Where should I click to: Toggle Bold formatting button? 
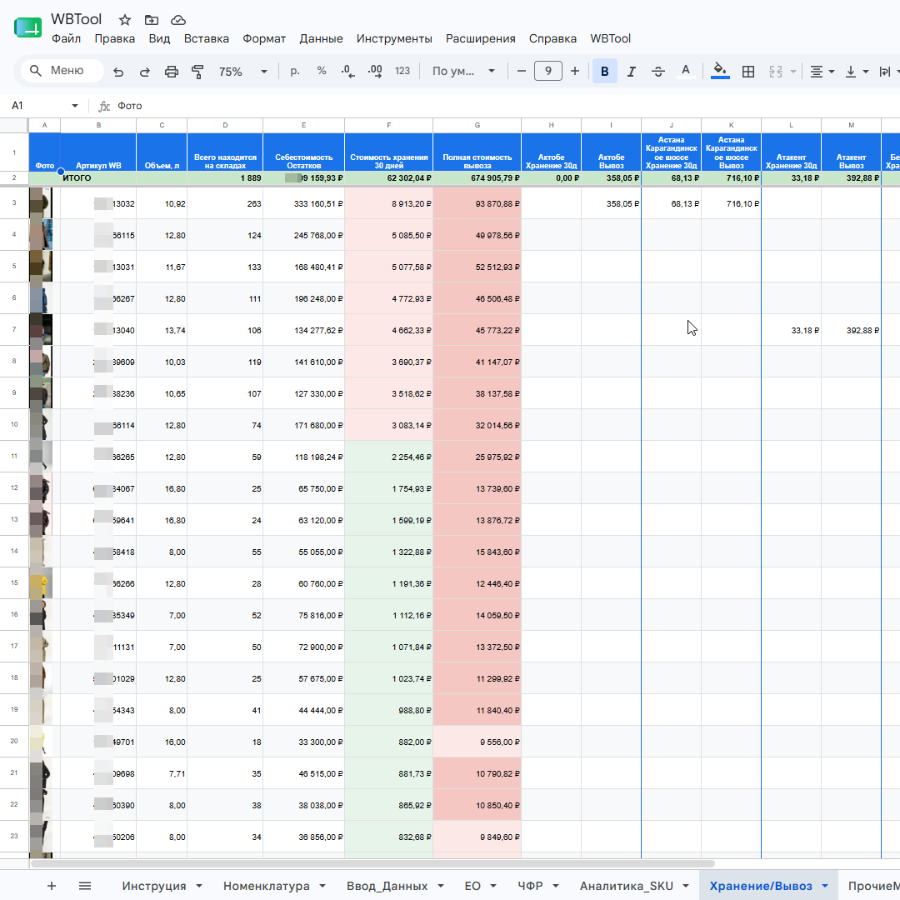(604, 71)
